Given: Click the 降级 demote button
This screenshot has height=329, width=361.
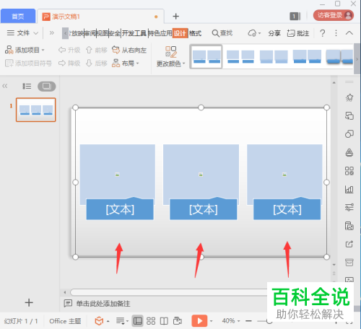Looking at the screenshot, I should click(69, 63).
